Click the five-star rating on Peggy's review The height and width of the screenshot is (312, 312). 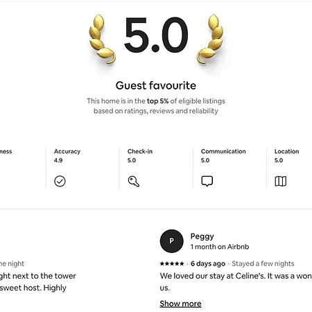coord(172,263)
